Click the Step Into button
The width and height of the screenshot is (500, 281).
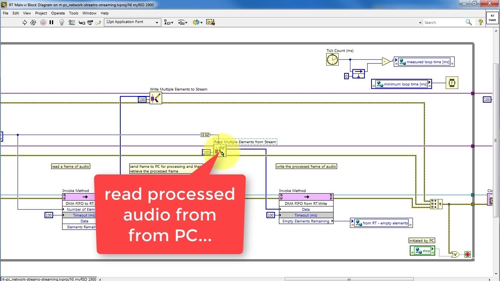(x=82, y=23)
